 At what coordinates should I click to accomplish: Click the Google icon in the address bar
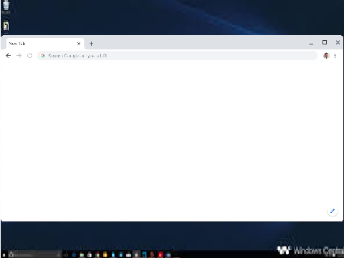tap(43, 56)
